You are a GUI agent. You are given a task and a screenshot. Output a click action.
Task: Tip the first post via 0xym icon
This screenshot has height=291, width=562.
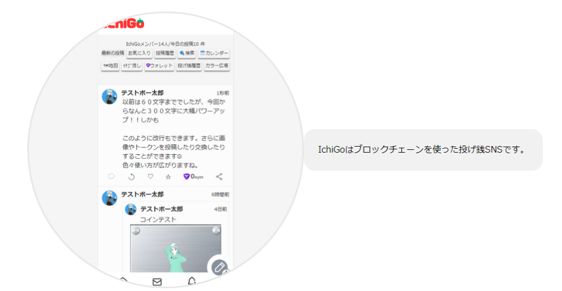tap(193, 177)
